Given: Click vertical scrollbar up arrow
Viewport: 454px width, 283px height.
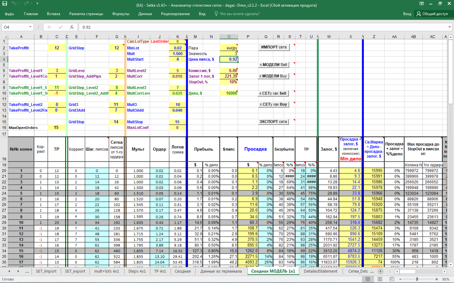Looking at the screenshot, I should point(451,37).
